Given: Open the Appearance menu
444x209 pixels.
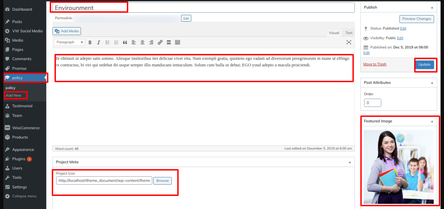Looking at the screenshot, I should [x=23, y=150].
